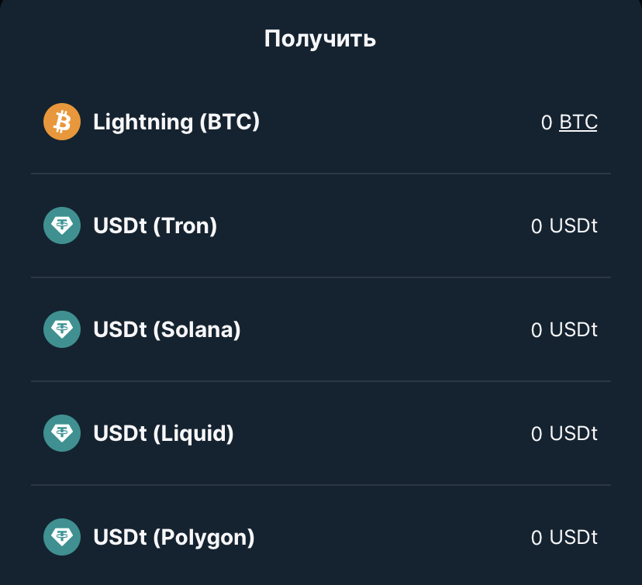
Task: Open the underlined BTC unit link
Action: click(x=578, y=122)
